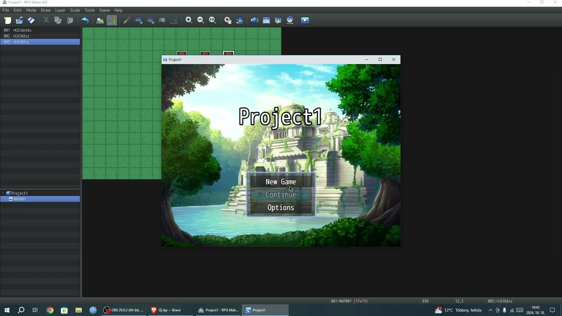Click 003:+CélKész in the status bar

(500, 301)
